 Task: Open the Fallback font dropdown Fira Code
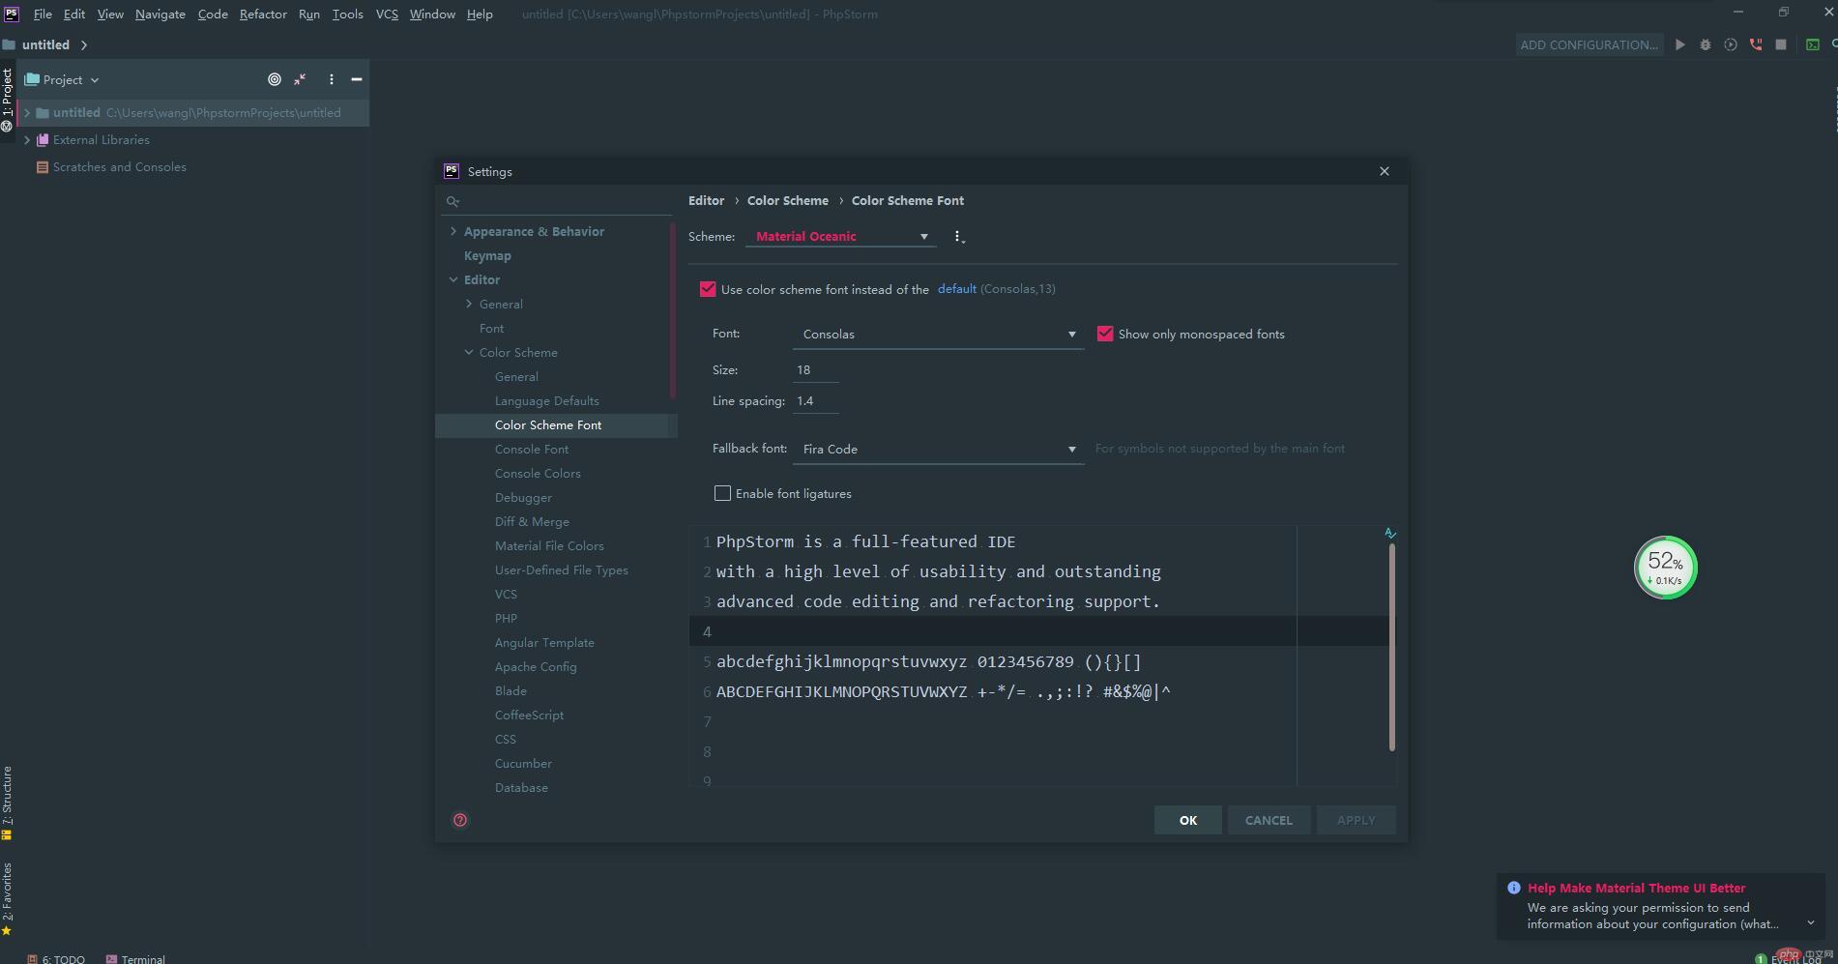938,450
